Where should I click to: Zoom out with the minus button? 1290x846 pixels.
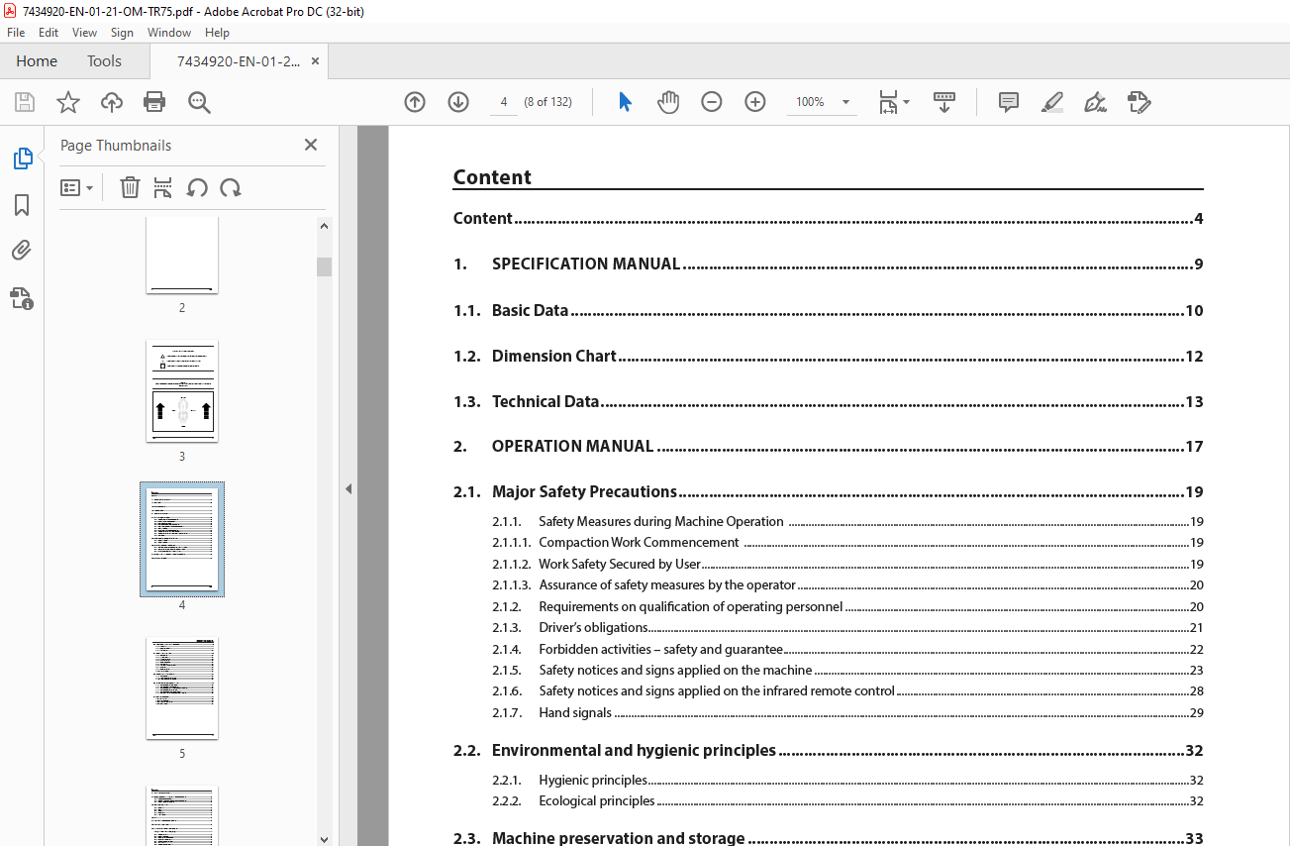[x=712, y=102]
